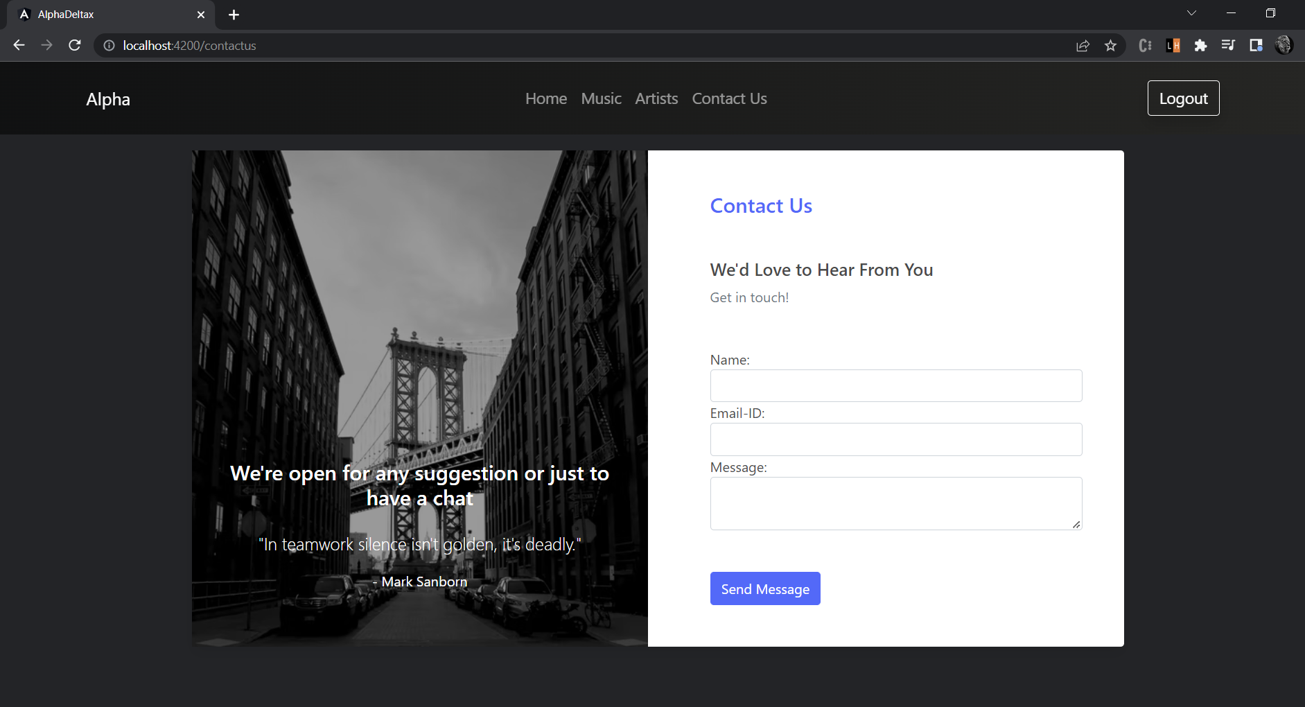
Task: Toggle the browser side panel icon
Action: 1256,46
